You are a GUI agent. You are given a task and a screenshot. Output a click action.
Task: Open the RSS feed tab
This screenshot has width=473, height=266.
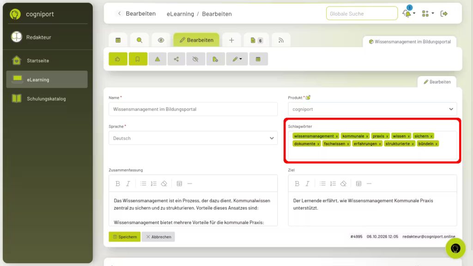[281, 40]
